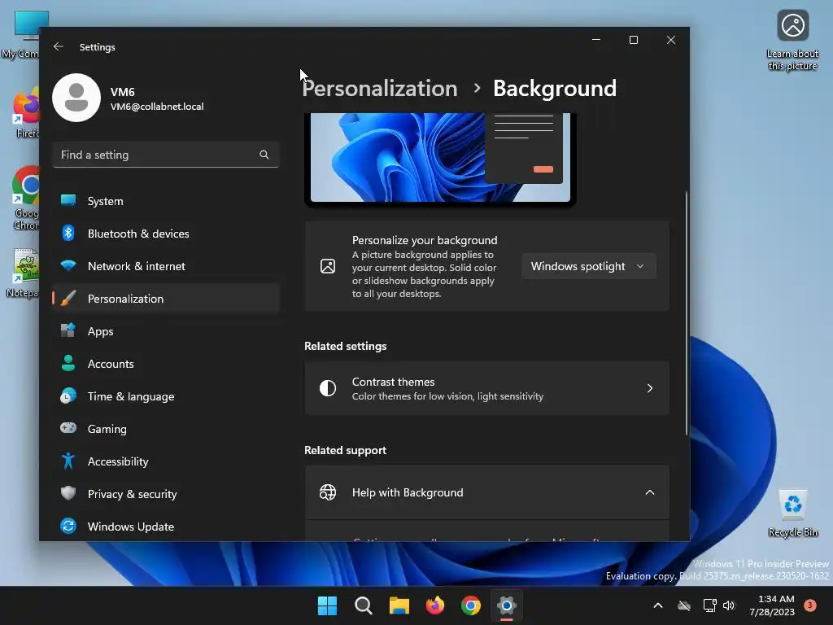Open taskbar Search
This screenshot has width=833, height=625.
(x=364, y=605)
